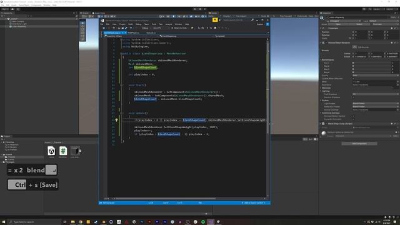Viewport: 400px width, 225px height.
Task: Collapse the Probes foldout in Inspector
Action: coord(321,100)
